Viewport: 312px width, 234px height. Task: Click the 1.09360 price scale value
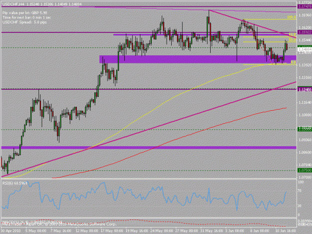[x=305, y=140]
